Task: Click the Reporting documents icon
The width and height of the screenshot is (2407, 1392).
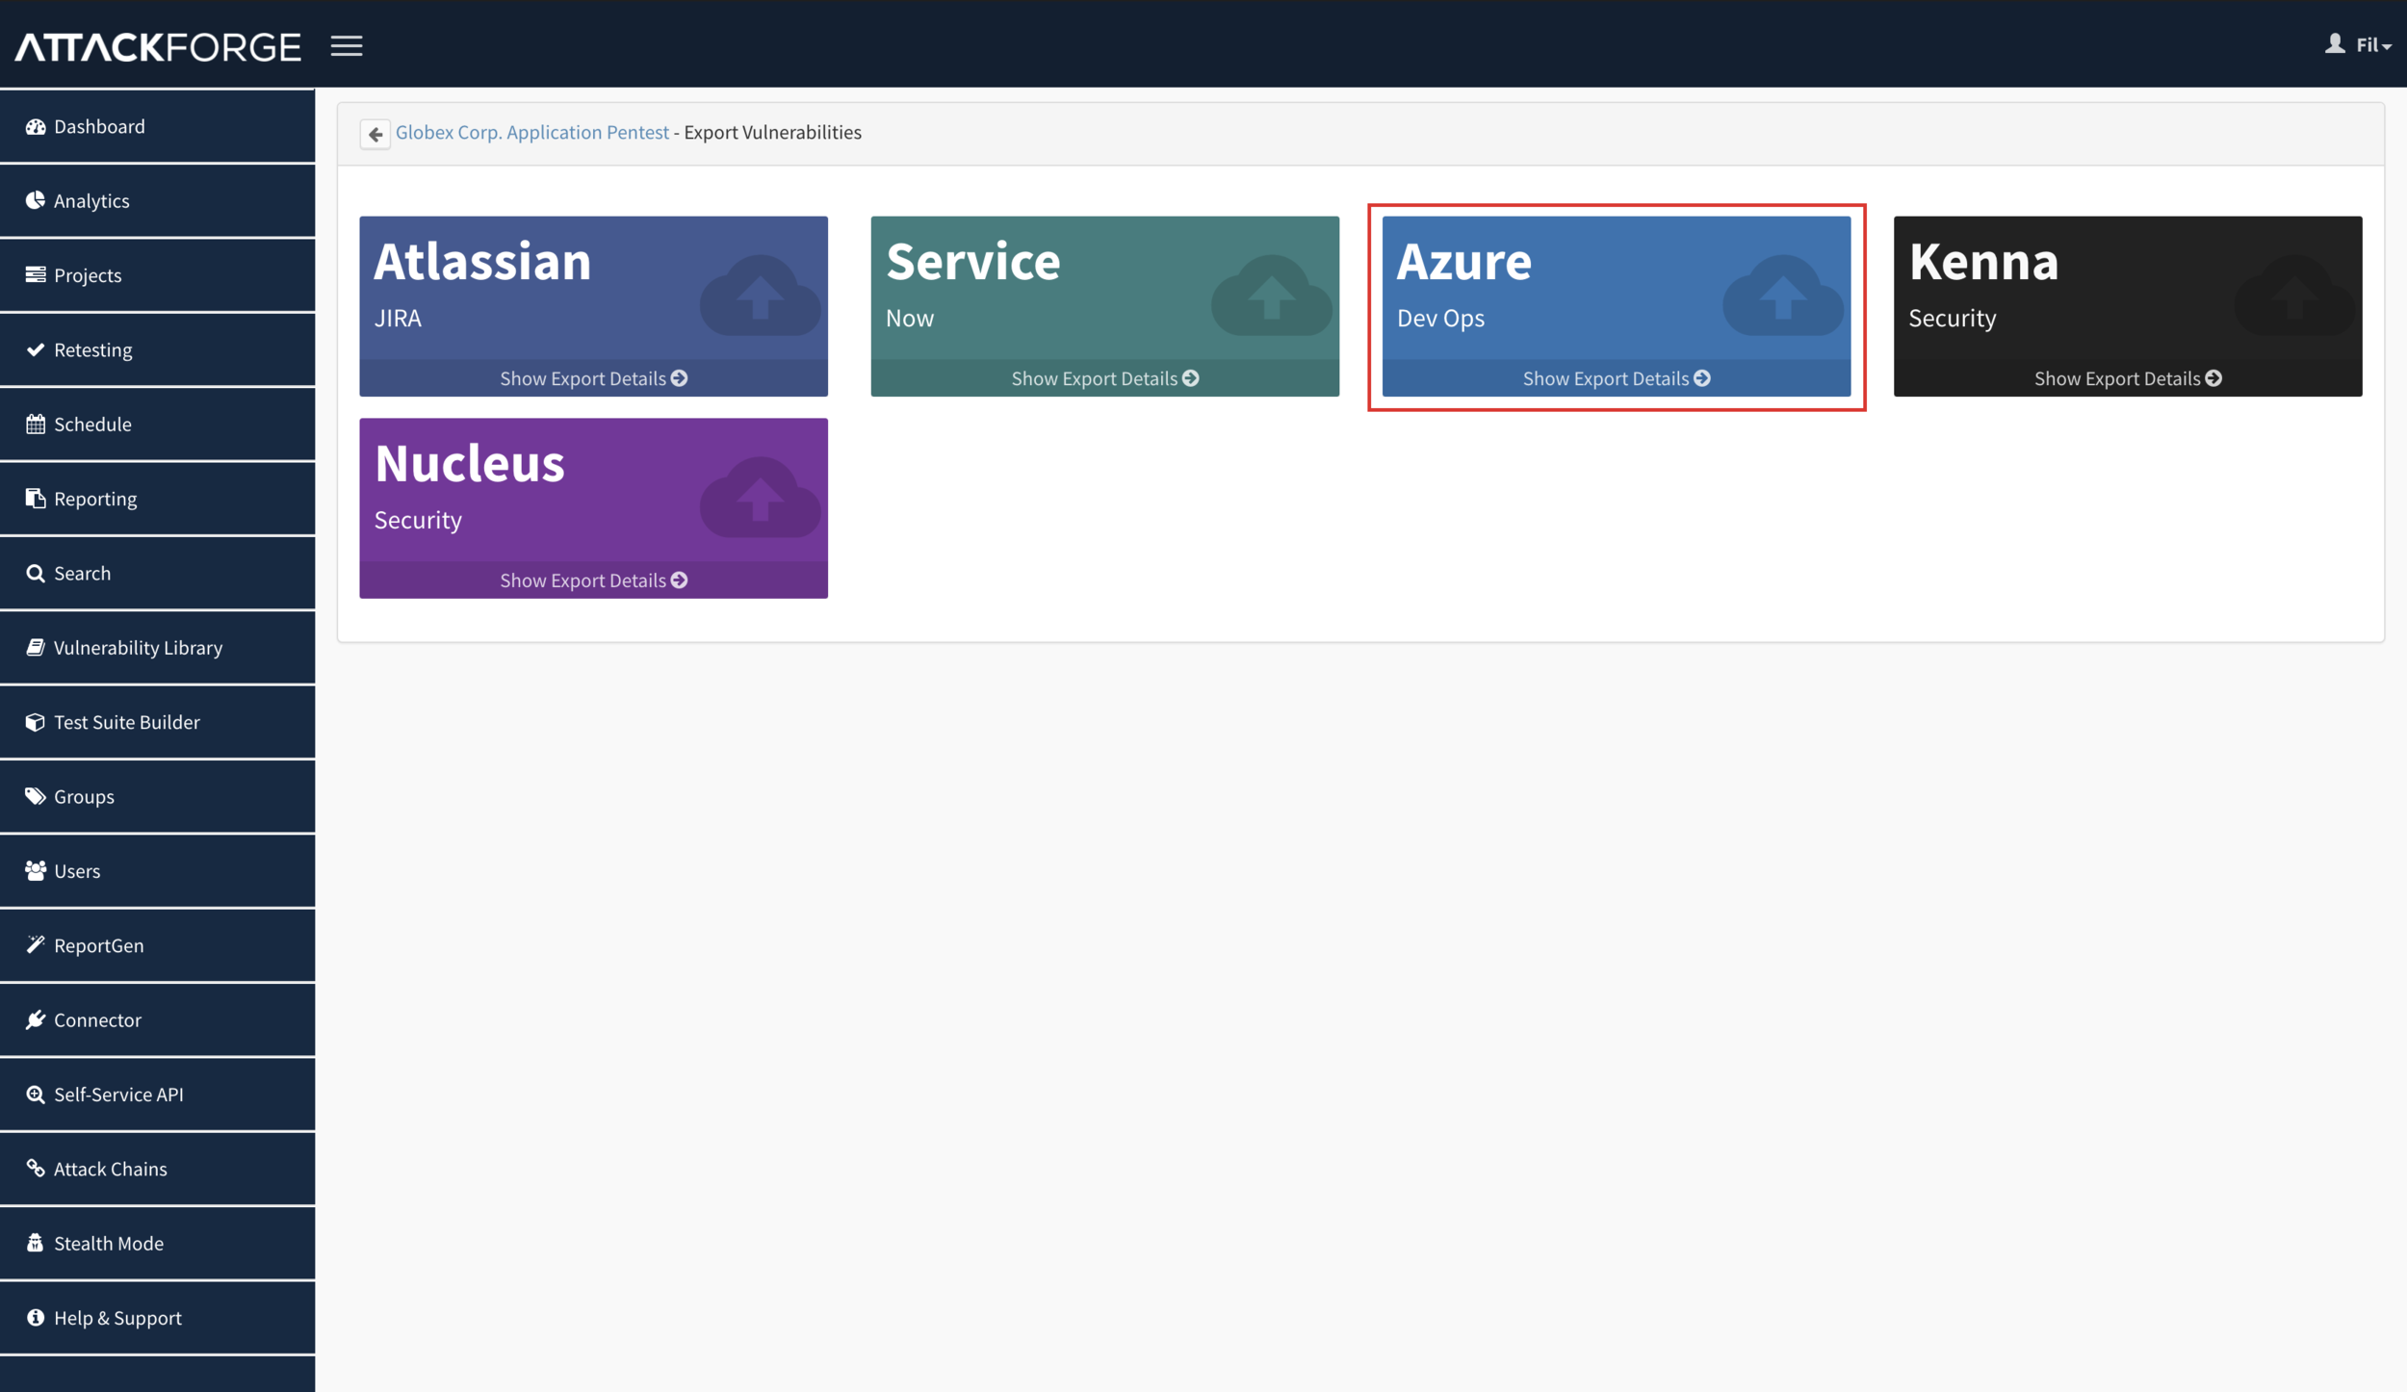Action: point(36,498)
